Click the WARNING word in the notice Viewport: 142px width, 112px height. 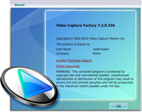tap(63, 71)
